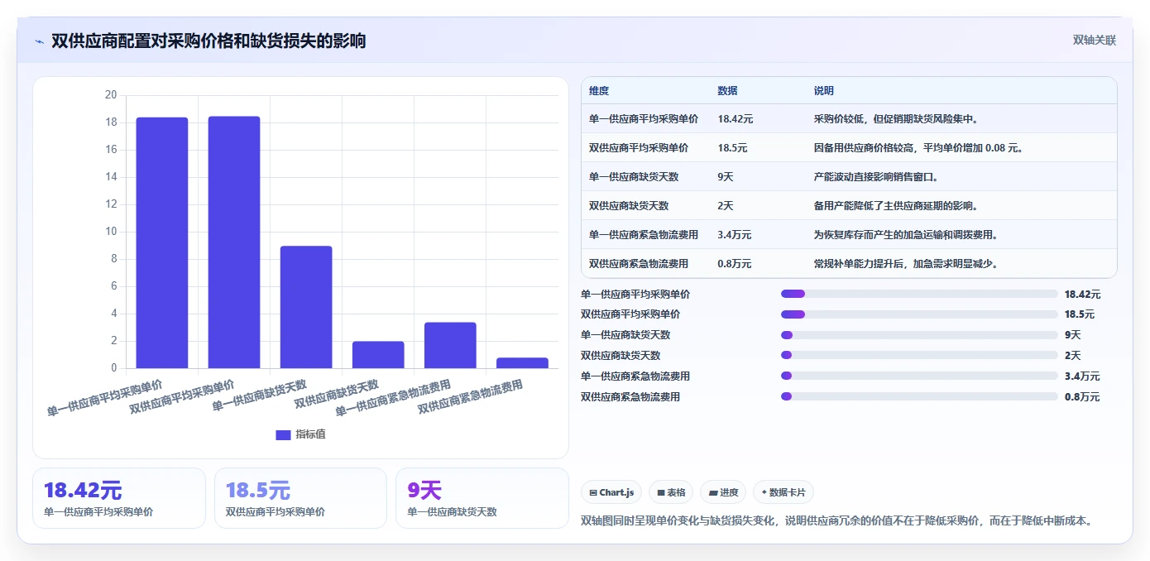The image size is (1150, 561).
Task: Click the 单一供应商平均采购单价 progress bar
Action: point(919,294)
